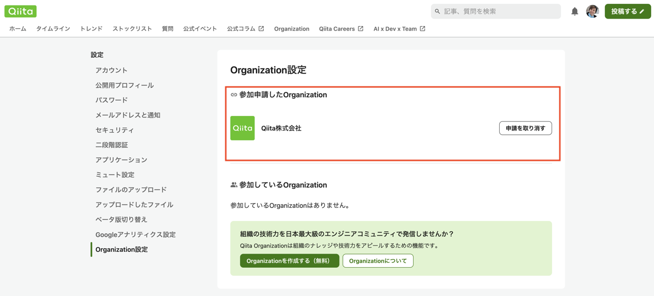Screen dimensions: 654x296
Task: Open notifications bell icon
Action: point(574,11)
